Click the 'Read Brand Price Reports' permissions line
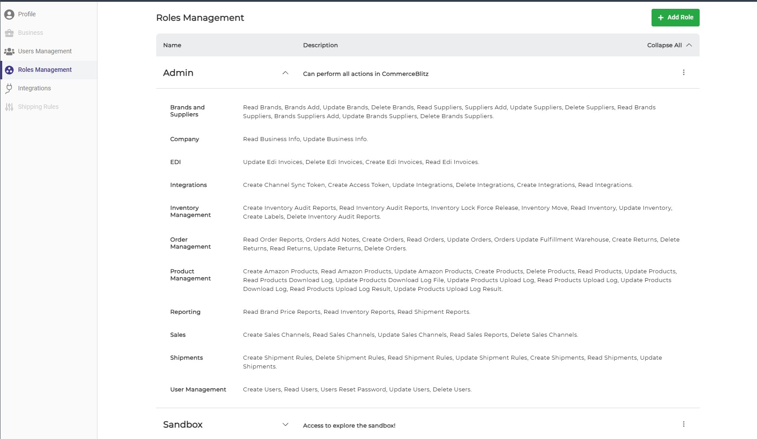This screenshot has height=439, width=757. [x=356, y=312]
